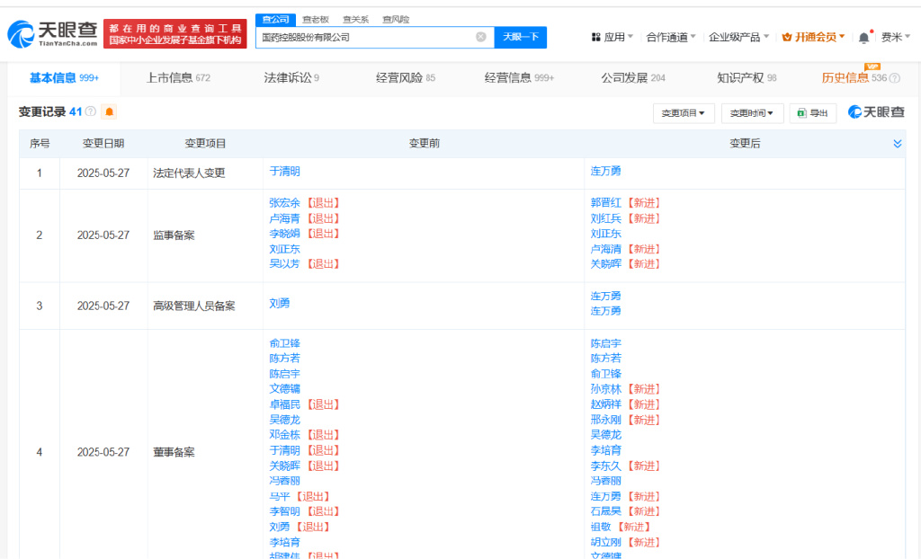Open 刘红兵 link in 变更后 column
921x559 pixels.
tap(605, 218)
